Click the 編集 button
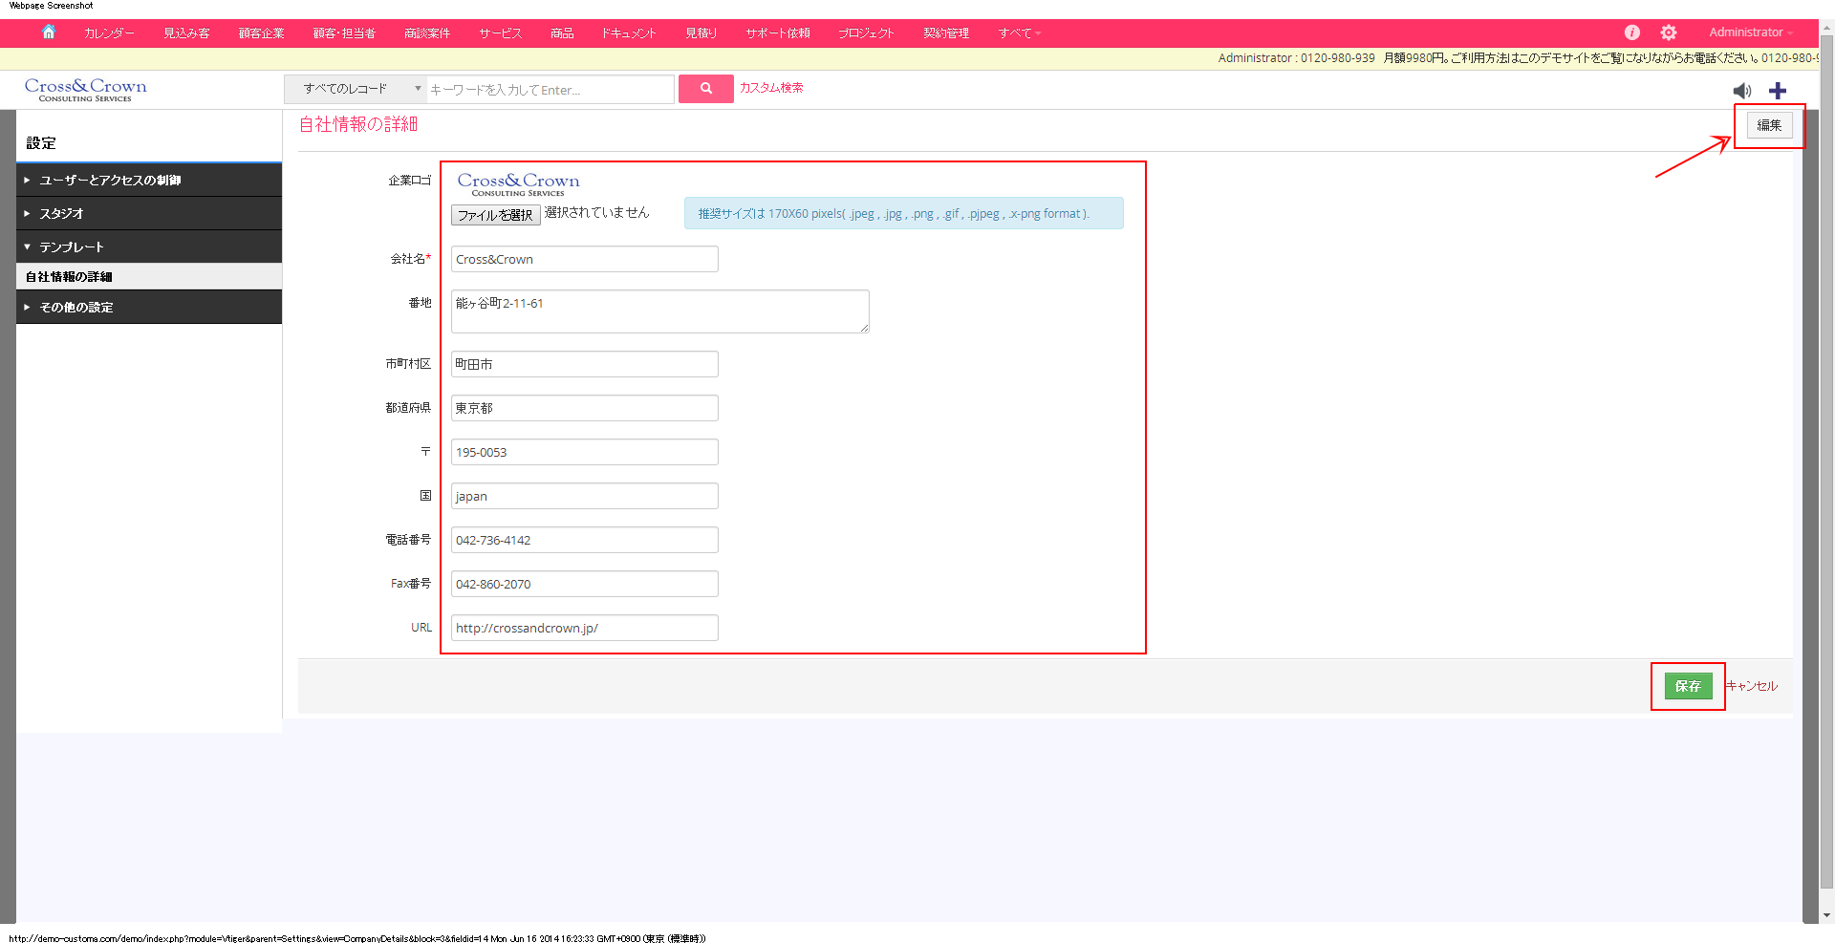1835x943 pixels. [x=1769, y=125]
